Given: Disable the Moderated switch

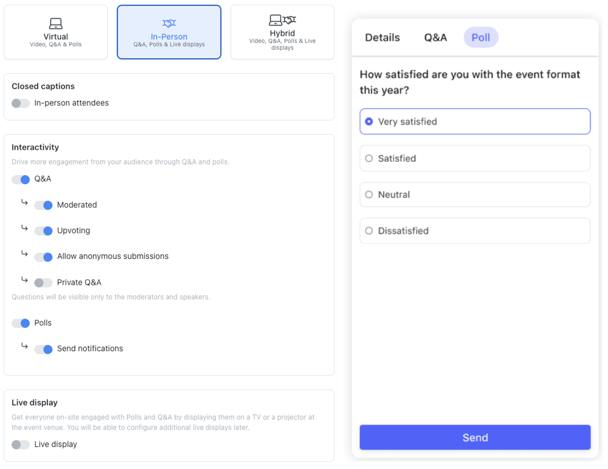Looking at the screenshot, I should [43, 205].
